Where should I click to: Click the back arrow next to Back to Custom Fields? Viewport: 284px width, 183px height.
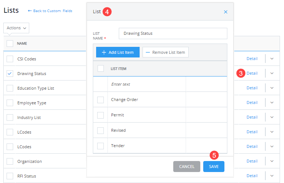coord(30,11)
